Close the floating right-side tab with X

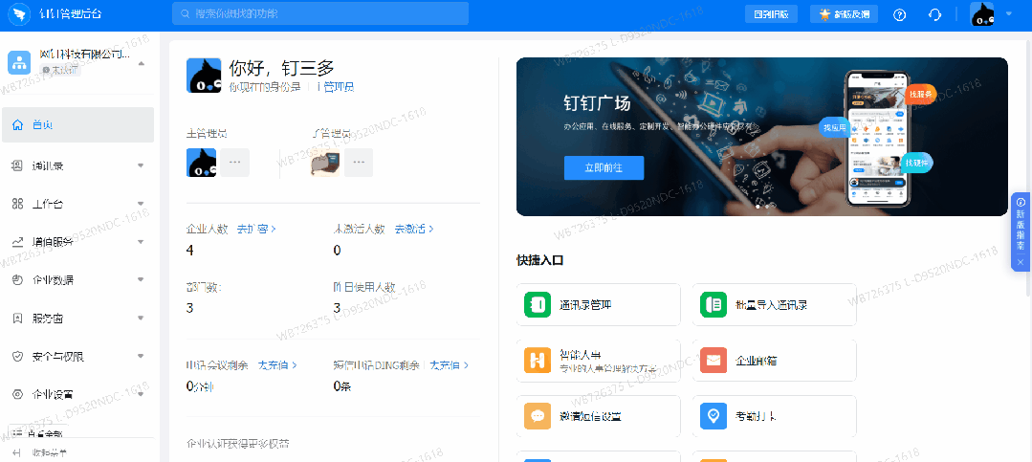1021,262
